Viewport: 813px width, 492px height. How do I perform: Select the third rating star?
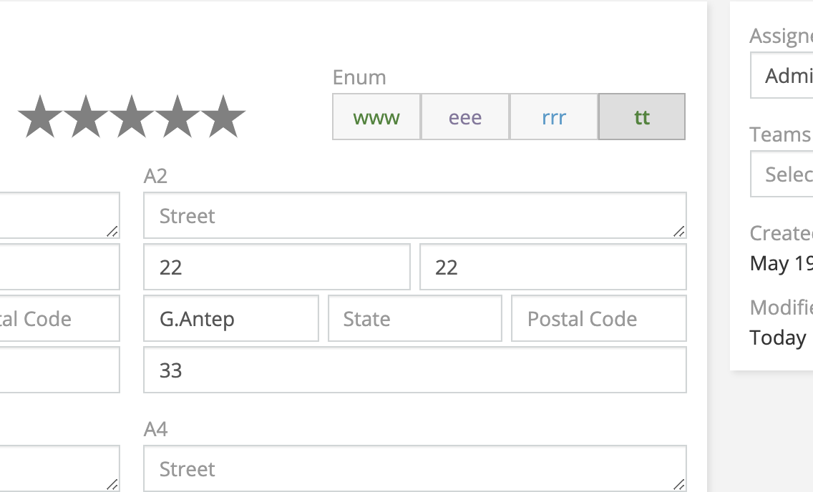pos(131,117)
